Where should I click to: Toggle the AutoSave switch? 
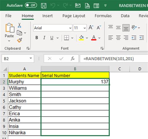pyautogui.click(x=31, y=5)
